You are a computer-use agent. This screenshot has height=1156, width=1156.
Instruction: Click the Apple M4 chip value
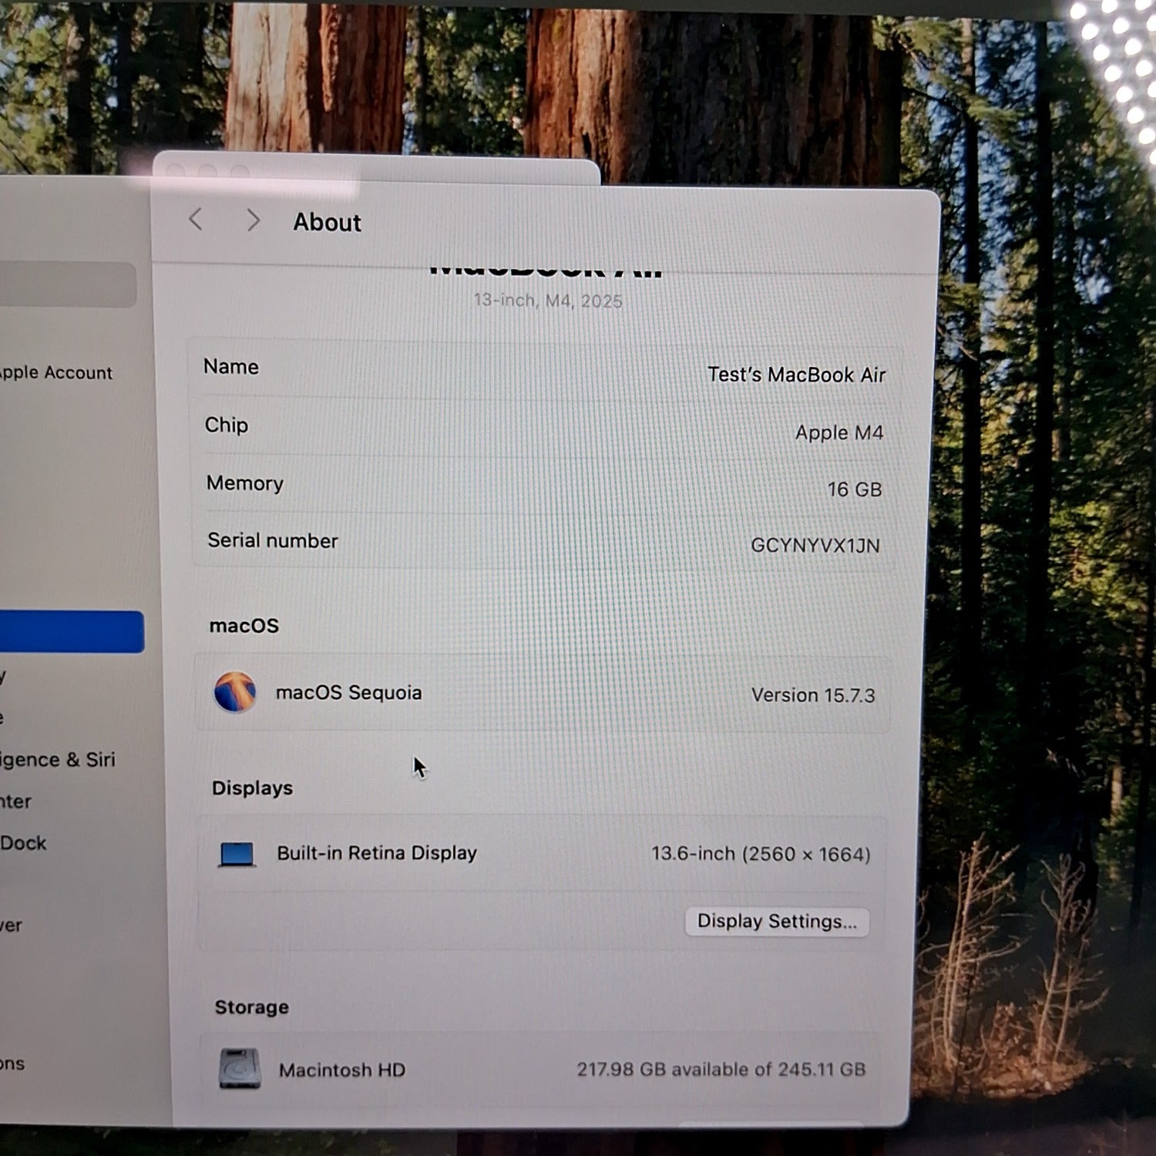[838, 432]
